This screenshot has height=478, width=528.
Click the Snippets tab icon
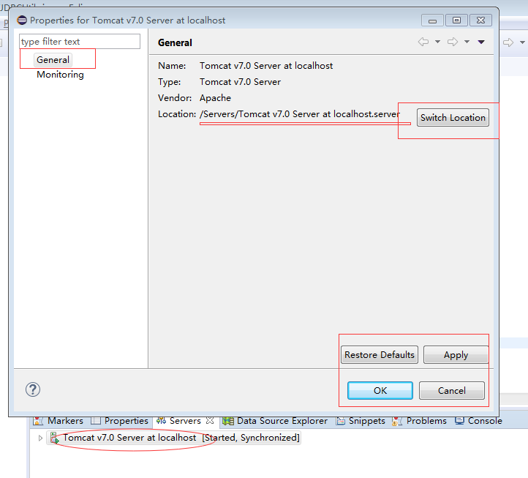coord(341,421)
